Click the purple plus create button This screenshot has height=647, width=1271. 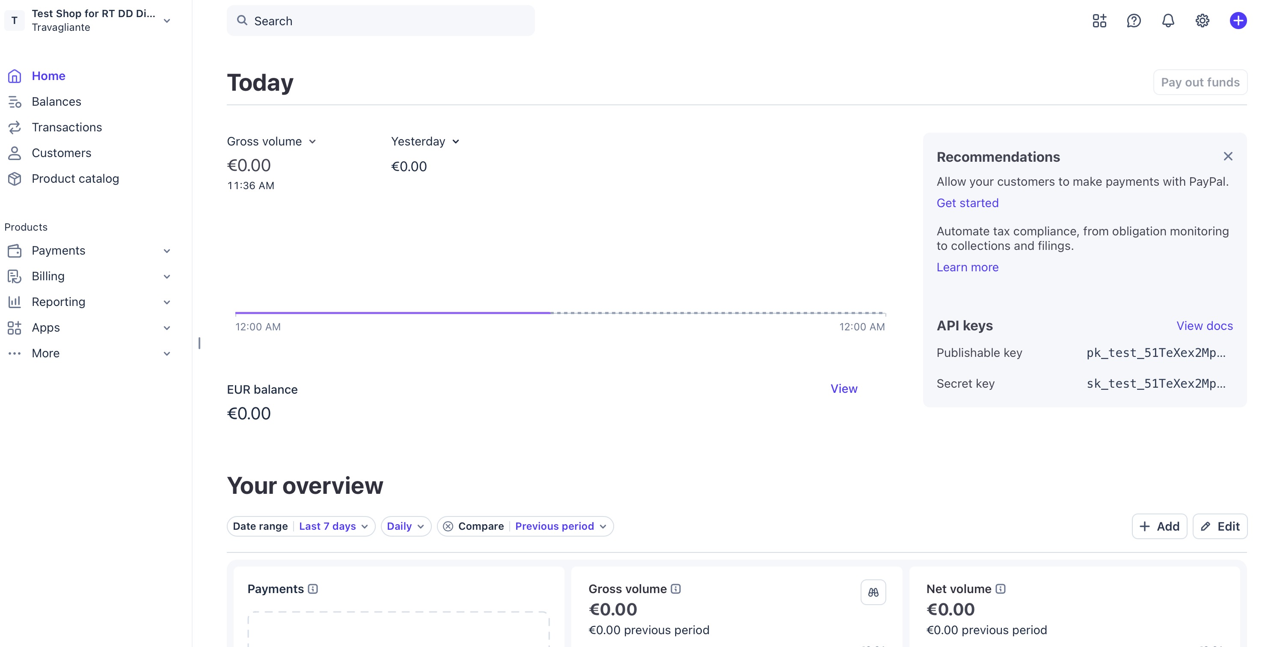click(1238, 21)
